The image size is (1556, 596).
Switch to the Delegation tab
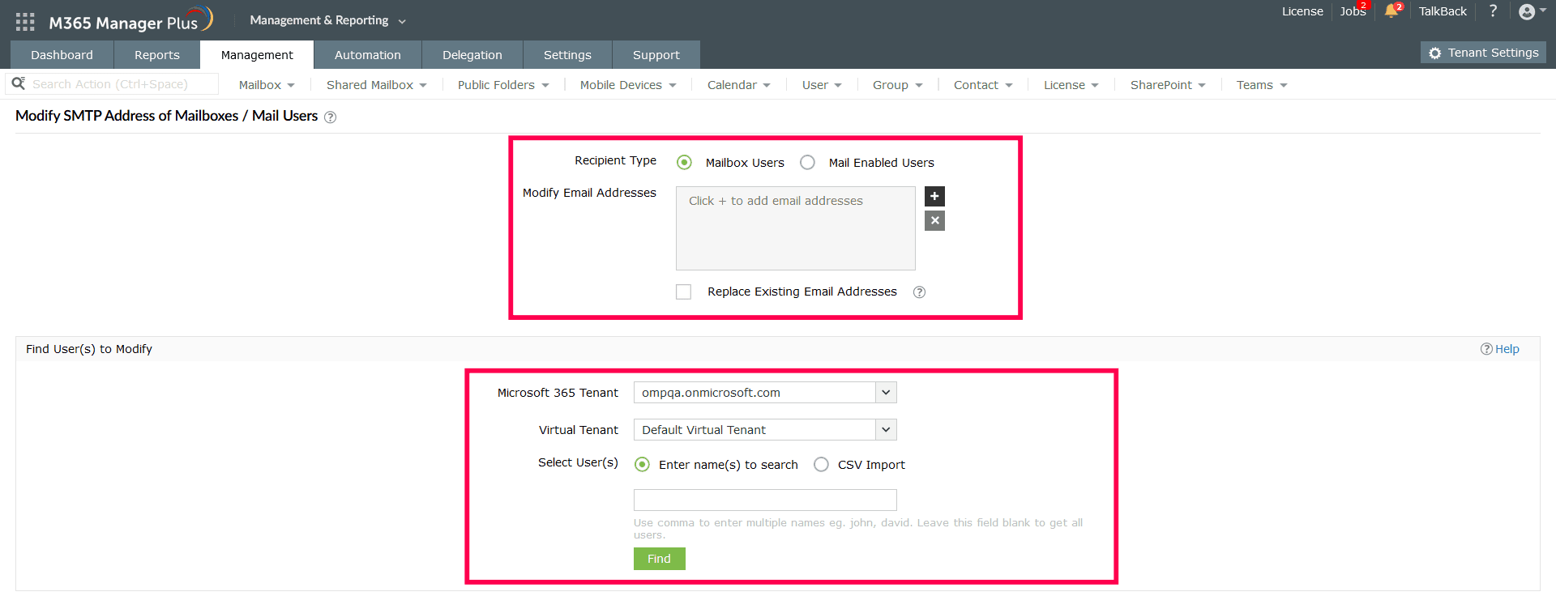[x=472, y=55]
